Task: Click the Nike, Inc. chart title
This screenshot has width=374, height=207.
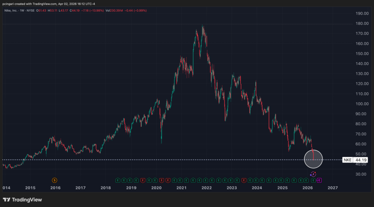Action: point(11,11)
